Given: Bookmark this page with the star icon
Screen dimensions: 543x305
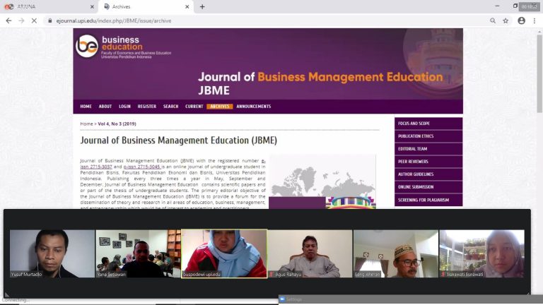Looking at the screenshot, I should point(506,20).
